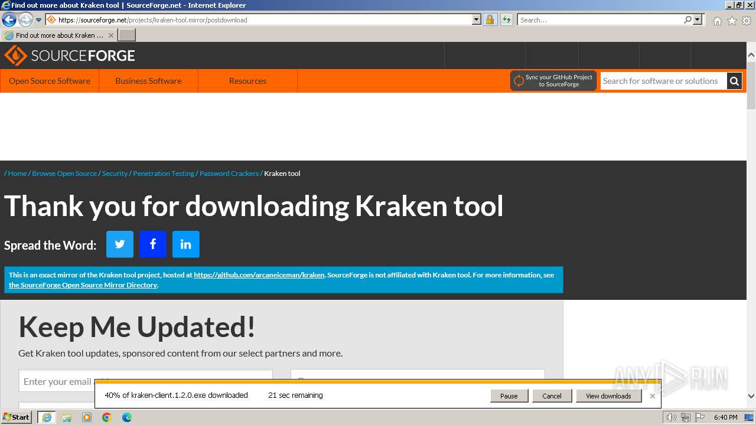
Task: Open the recent pages dropdown arrow
Action: 39,20
